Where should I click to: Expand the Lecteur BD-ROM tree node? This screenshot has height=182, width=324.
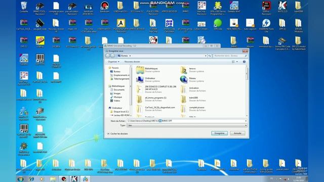pyautogui.click(x=110, y=115)
